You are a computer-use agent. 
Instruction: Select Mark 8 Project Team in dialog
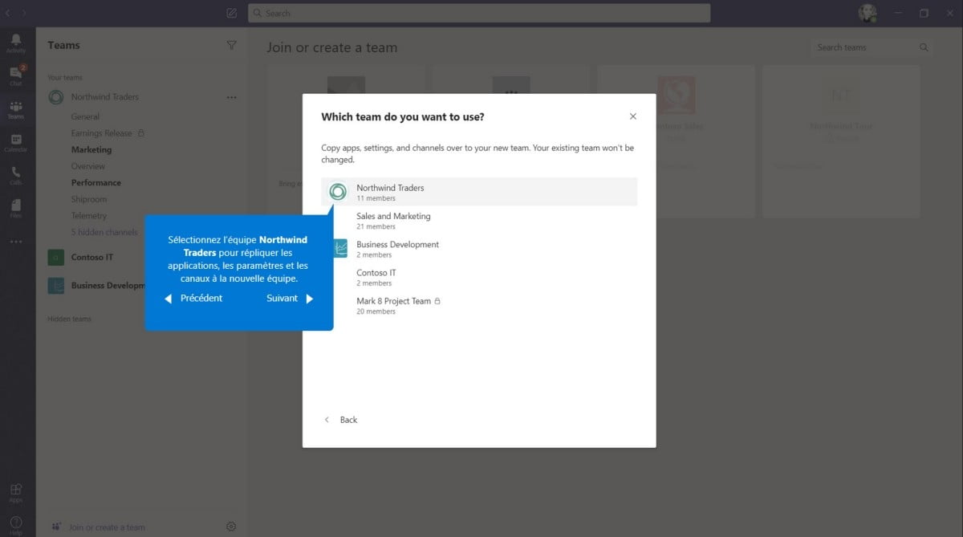coord(479,305)
